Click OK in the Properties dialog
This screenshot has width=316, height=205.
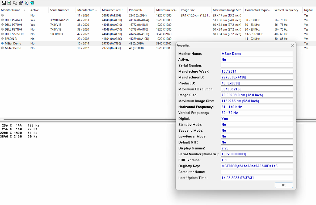[284, 185]
